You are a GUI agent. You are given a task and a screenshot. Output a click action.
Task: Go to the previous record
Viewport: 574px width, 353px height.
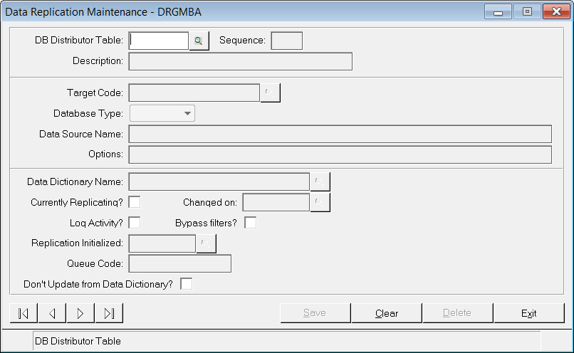(x=52, y=313)
